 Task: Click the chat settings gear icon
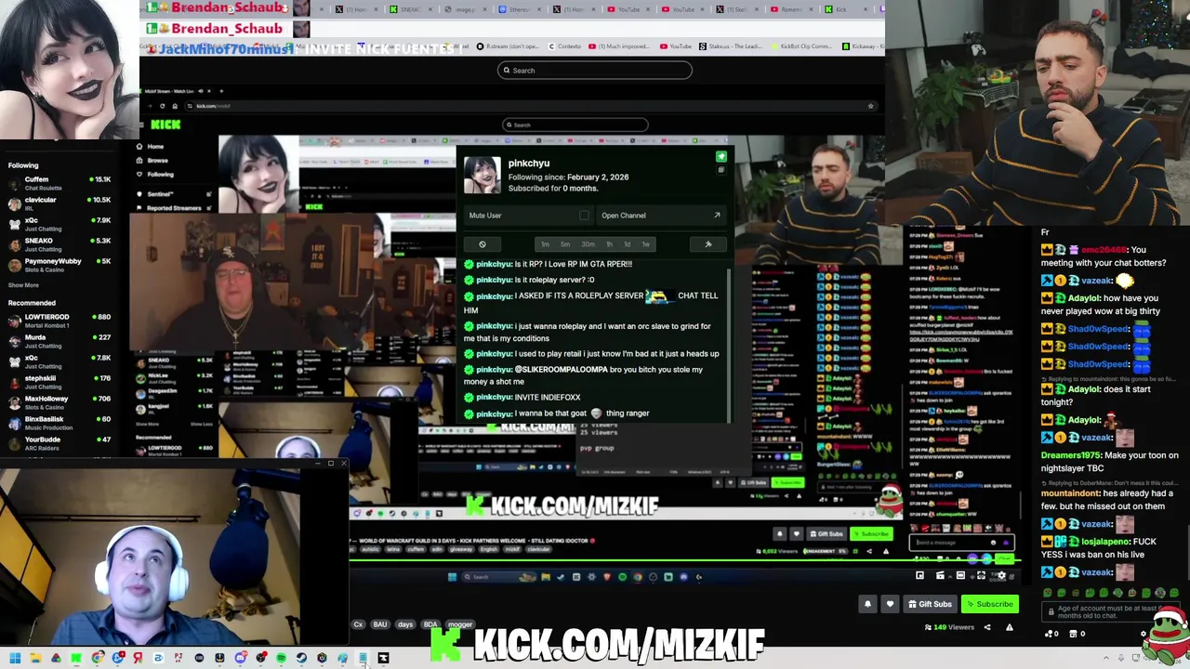[x=1144, y=634]
